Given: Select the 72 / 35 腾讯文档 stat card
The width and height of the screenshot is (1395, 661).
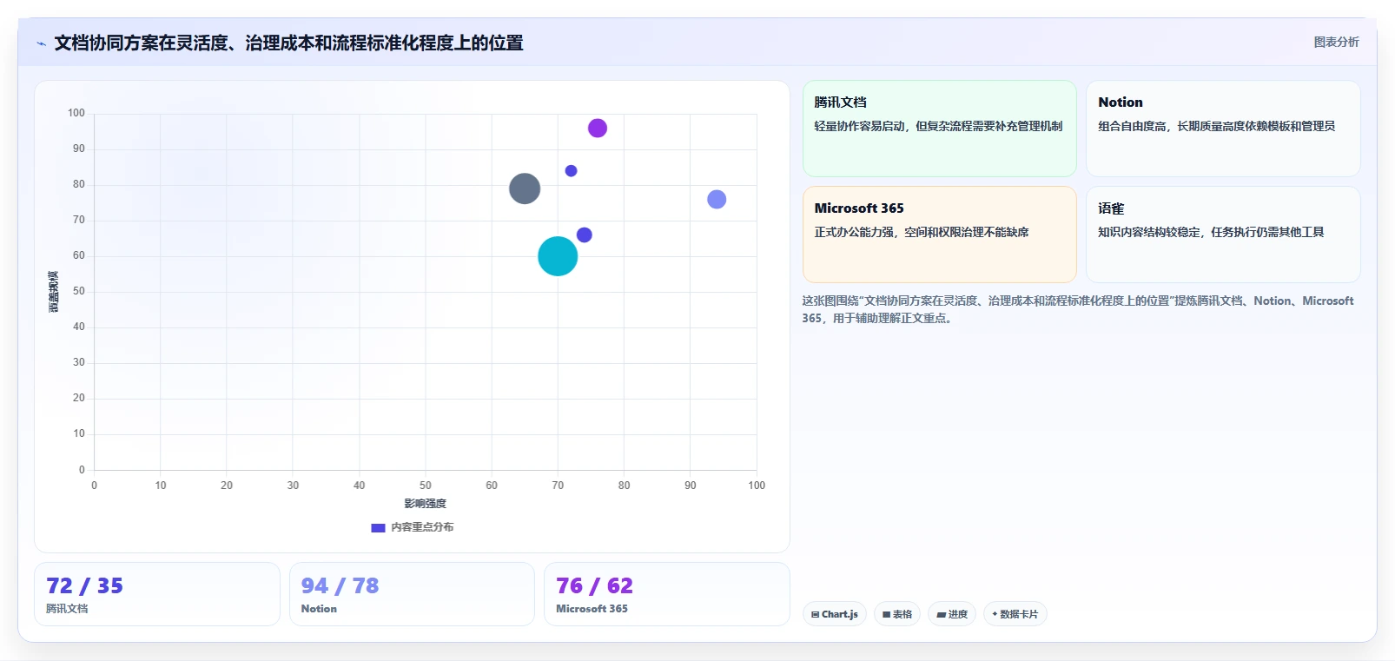Looking at the screenshot, I should (x=157, y=594).
